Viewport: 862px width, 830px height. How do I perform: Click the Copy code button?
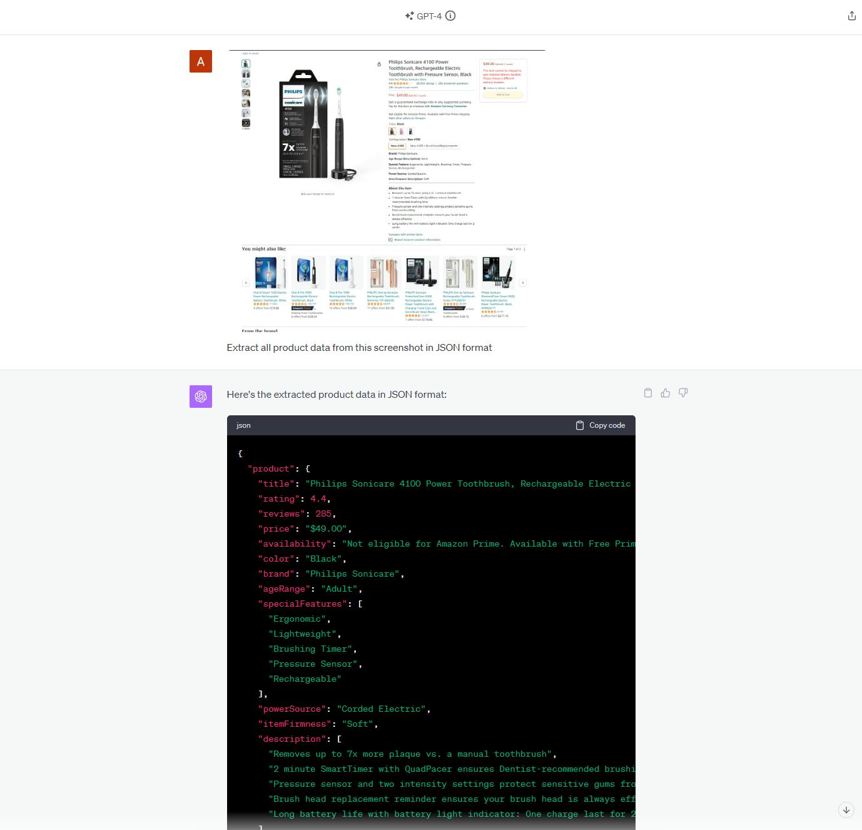pyautogui.click(x=601, y=425)
